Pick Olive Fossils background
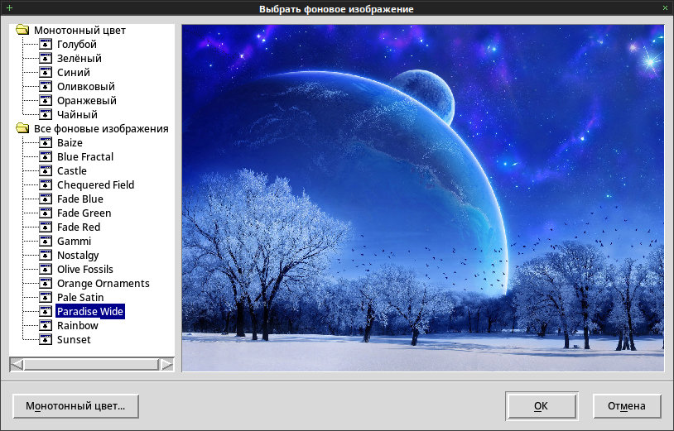The image size is (674, 431). (85, 269)
